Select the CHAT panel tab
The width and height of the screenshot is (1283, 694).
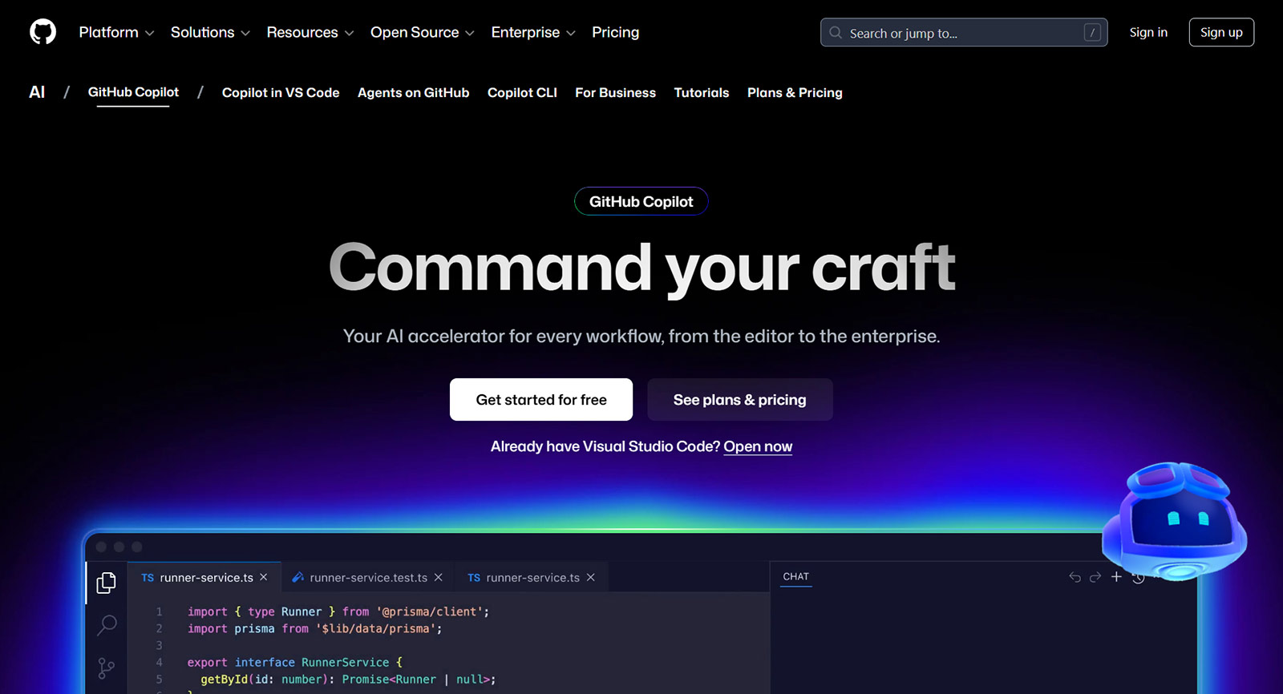pos(796,576)
